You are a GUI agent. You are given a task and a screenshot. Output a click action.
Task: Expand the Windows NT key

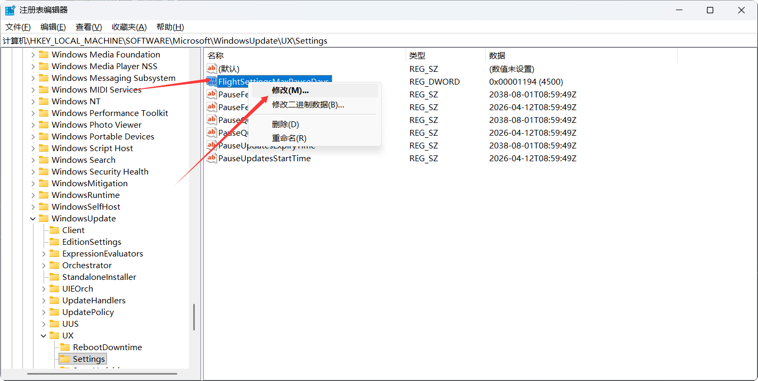[33, 102]
